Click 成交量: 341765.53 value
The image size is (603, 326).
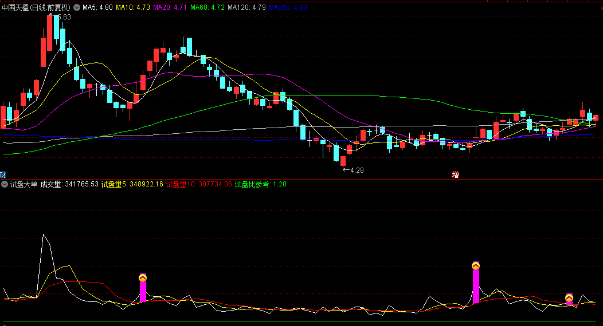pos(69,185)
